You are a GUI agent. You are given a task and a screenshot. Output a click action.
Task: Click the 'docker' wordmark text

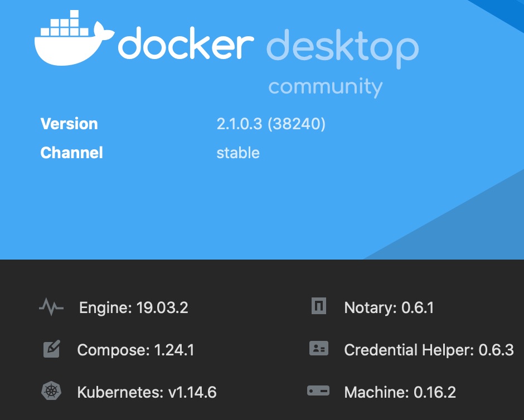[x=186, y=43]
